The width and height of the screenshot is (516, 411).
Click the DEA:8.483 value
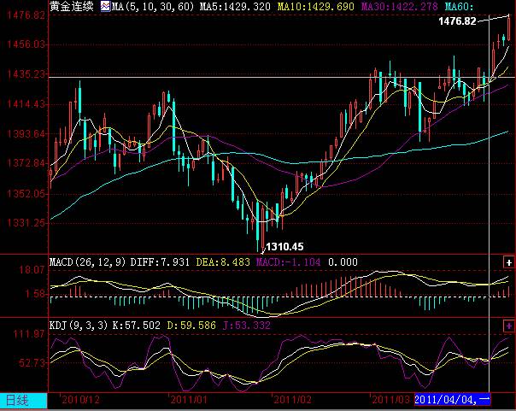[223, 262]
